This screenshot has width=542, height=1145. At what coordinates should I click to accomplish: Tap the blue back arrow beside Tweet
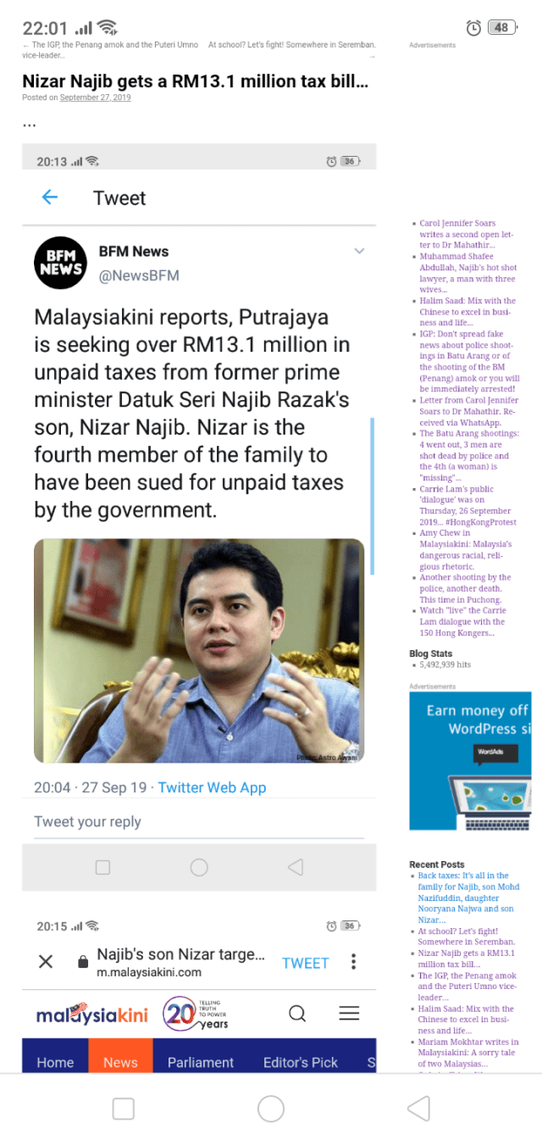click(x=50, y=197)
